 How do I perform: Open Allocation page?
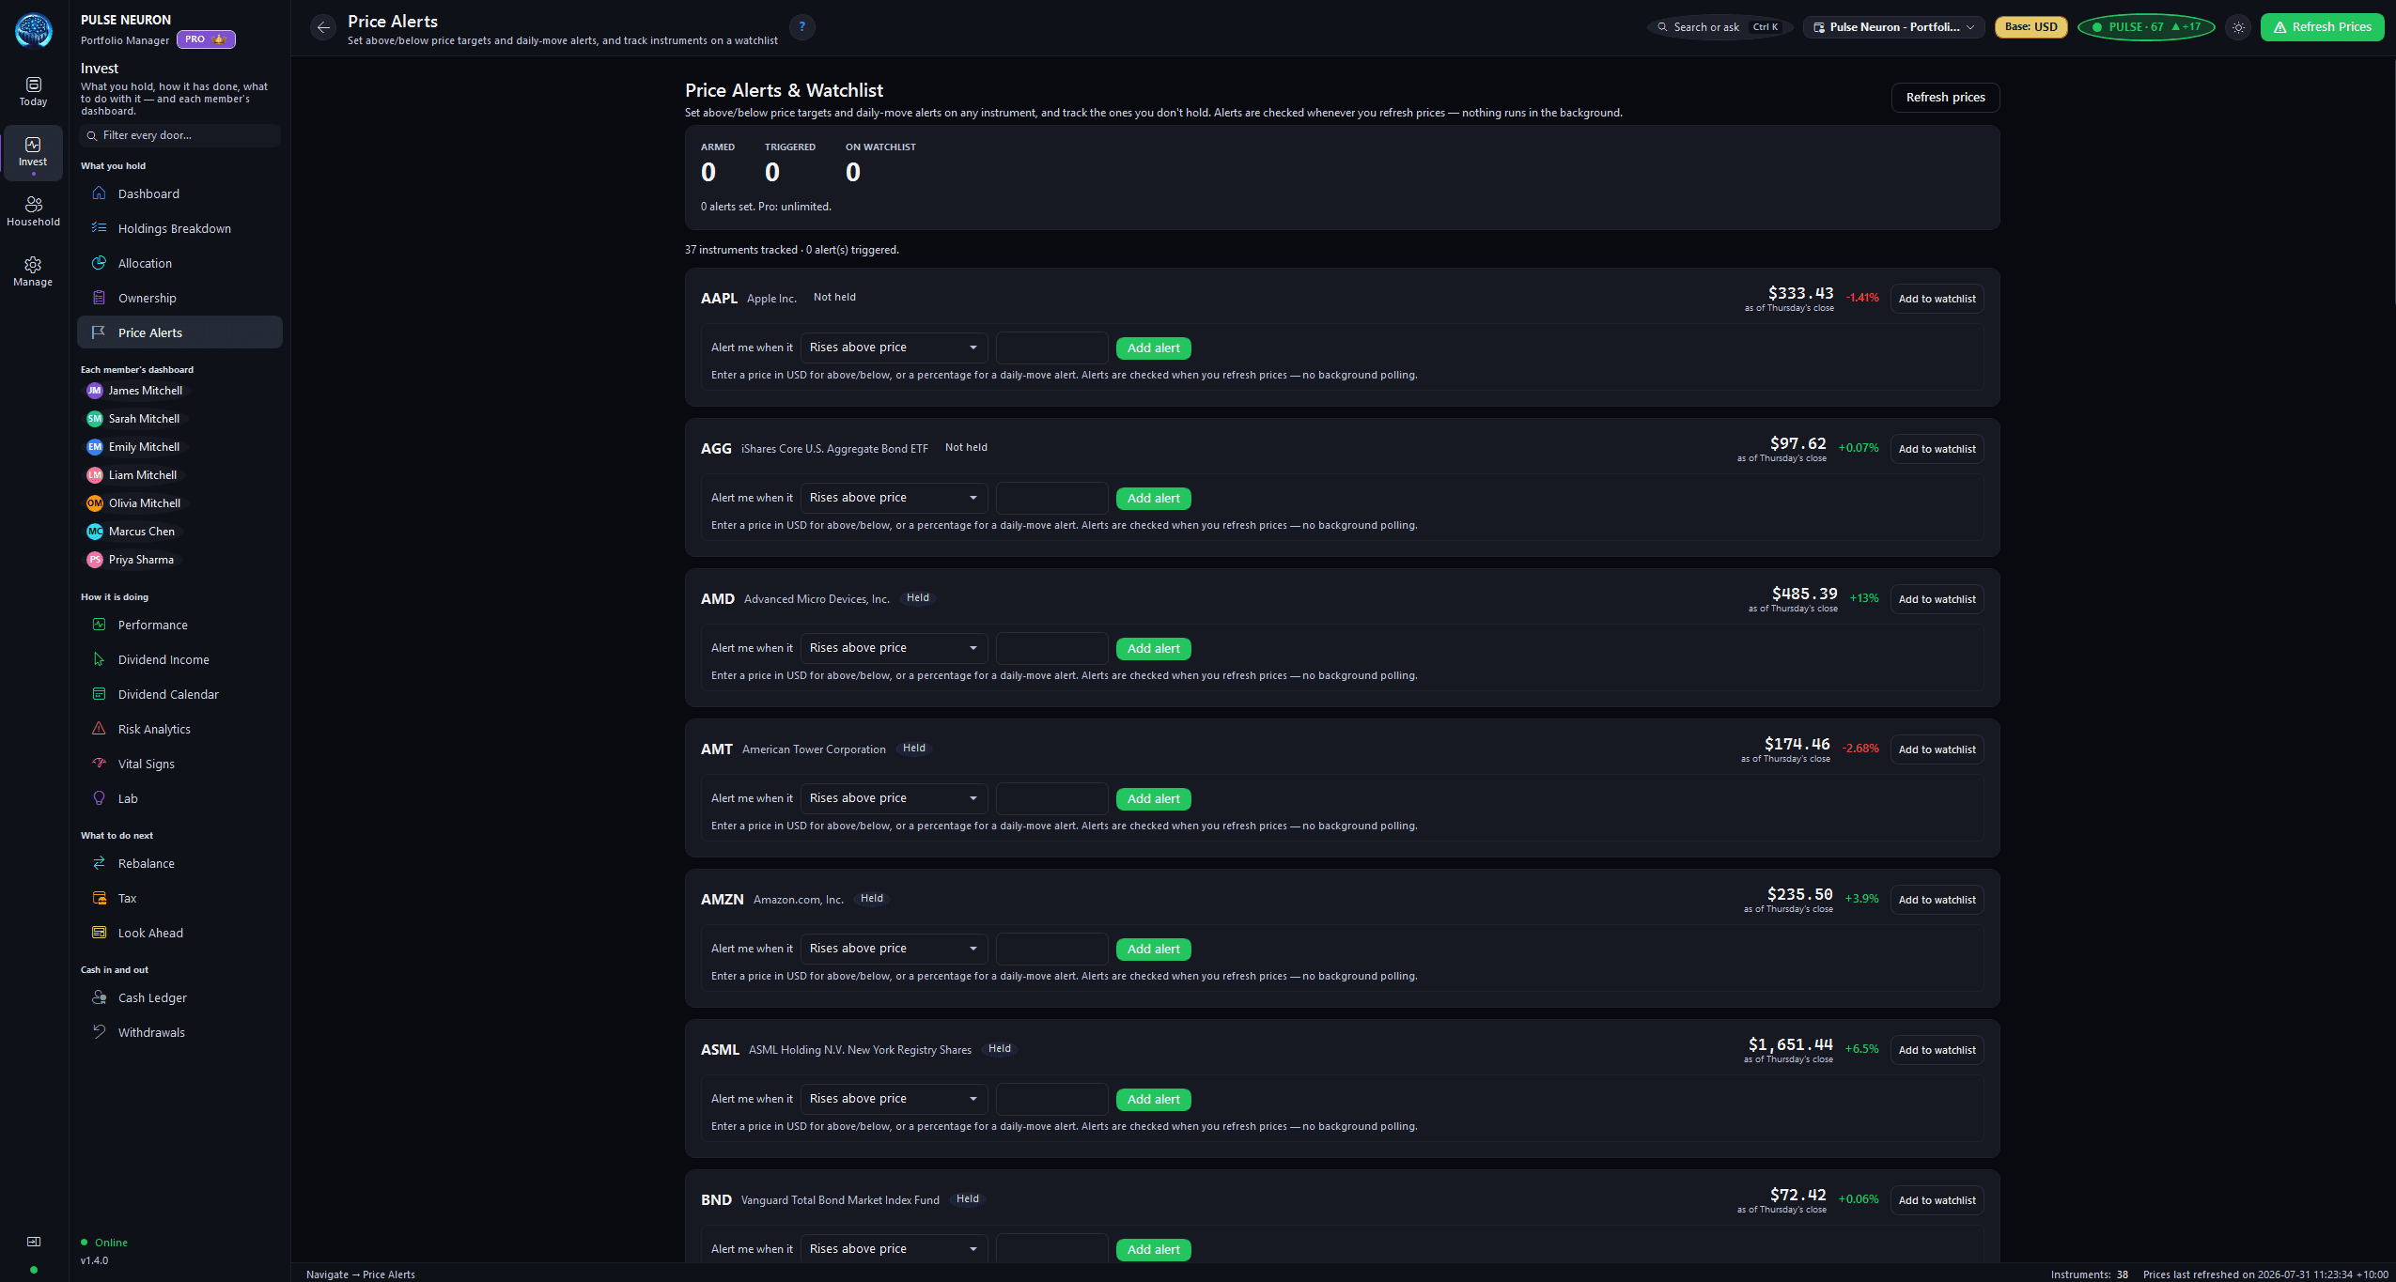point(179,263)
